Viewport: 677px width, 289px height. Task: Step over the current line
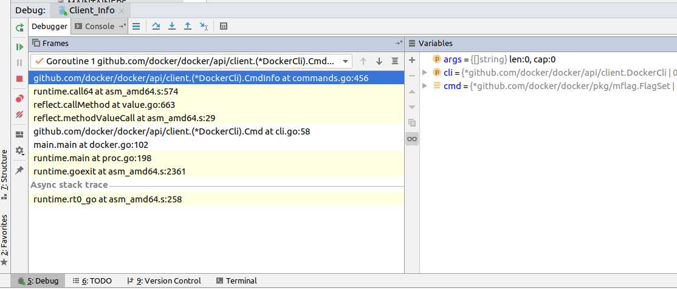pos(156,26)
